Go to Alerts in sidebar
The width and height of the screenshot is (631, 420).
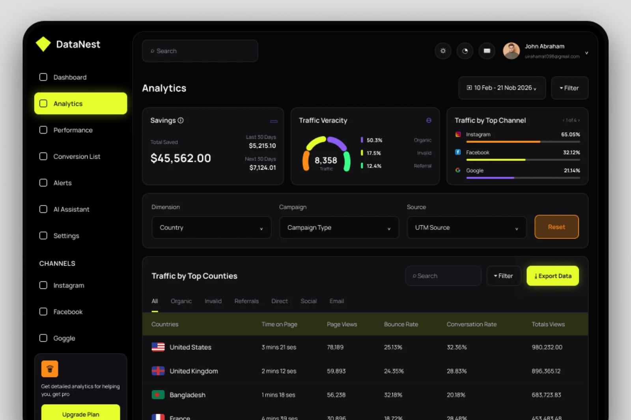click(x=80, y=183)
